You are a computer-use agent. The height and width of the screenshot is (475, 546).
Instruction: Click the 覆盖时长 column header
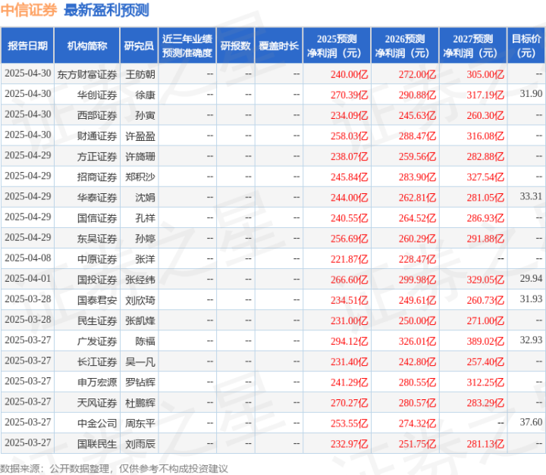278,45
